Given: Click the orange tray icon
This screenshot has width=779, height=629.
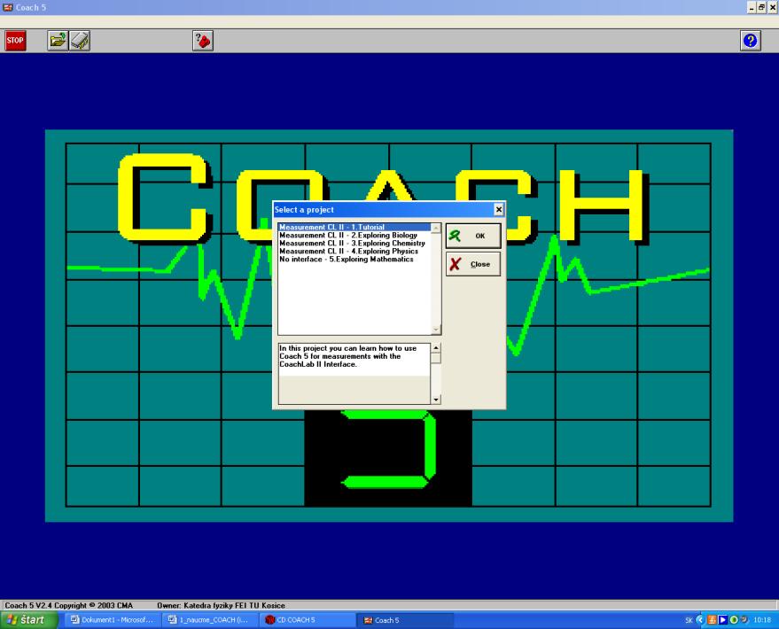Looking at the screenshot, I should [712, 620].
